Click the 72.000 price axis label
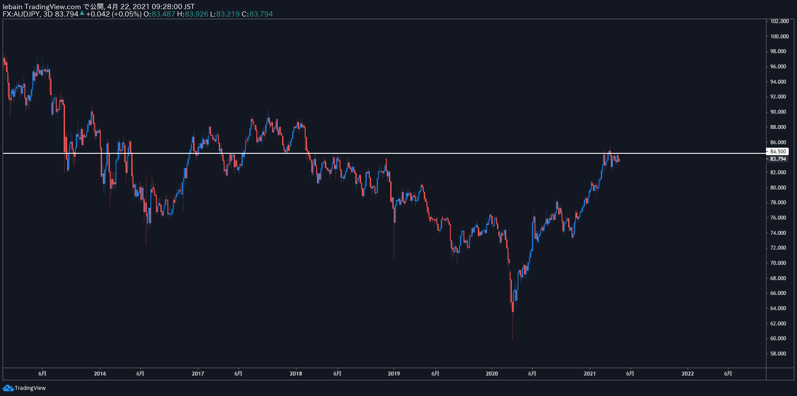The width and height of the screenshot is (797, 396). tap(778, 248)
